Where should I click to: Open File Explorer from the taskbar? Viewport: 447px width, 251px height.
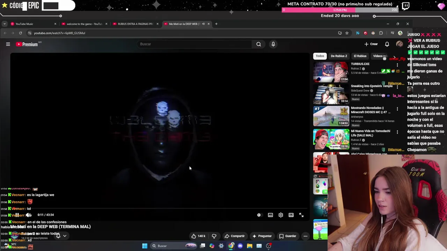tap(249, 246)
